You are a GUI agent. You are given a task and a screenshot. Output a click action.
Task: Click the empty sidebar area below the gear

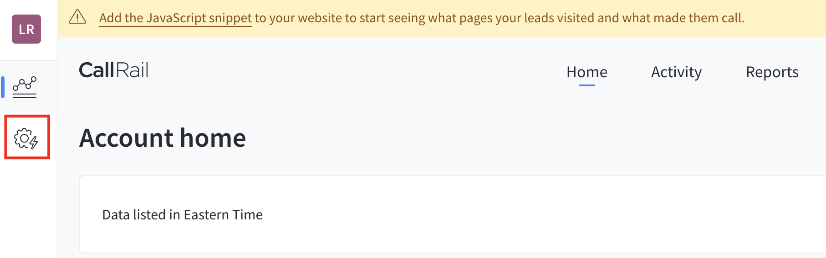[28, 209]
